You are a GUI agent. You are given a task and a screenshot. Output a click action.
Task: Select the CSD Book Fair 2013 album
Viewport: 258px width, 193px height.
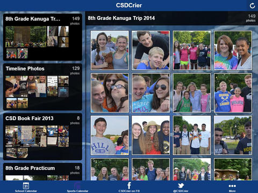pos(42,137)
